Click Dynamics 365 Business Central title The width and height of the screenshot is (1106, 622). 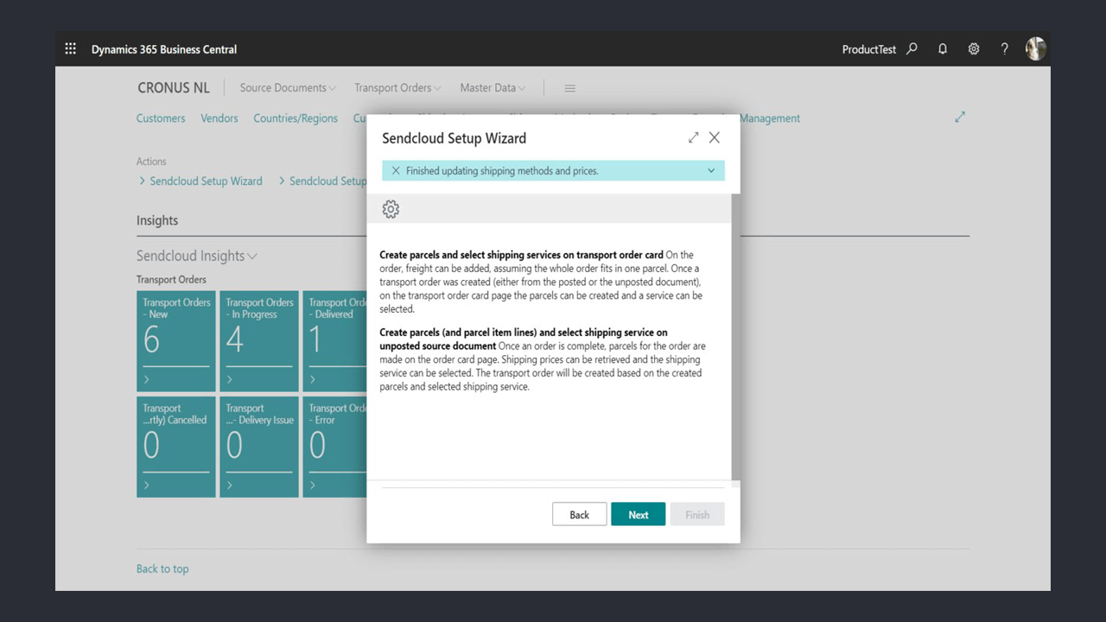point(164,49)
